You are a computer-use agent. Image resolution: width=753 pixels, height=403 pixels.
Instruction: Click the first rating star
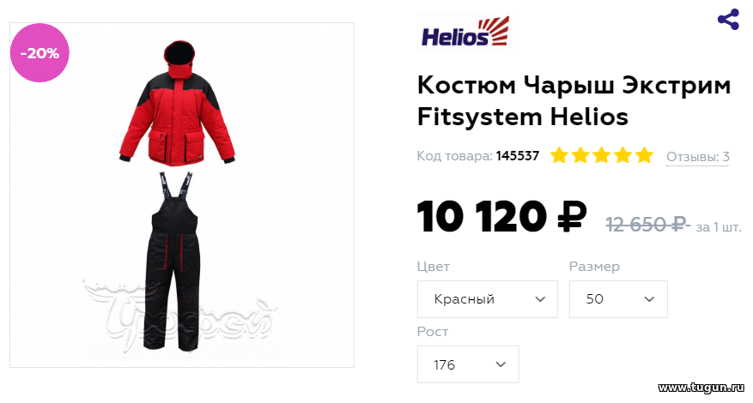click(559, 155)
